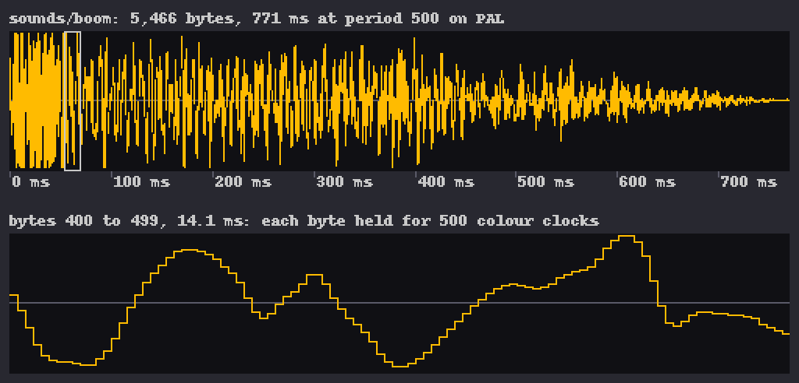Click the '300 ms' time axis label

(x=344, y=181)
